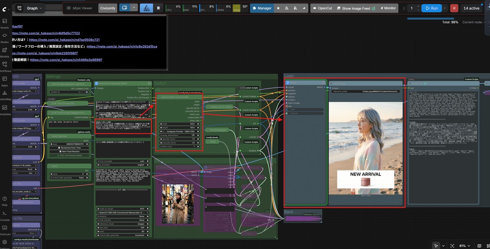Open the OpenCut toolbar item
This screenshot has height=249, width=490.
[x=323, y=8]
